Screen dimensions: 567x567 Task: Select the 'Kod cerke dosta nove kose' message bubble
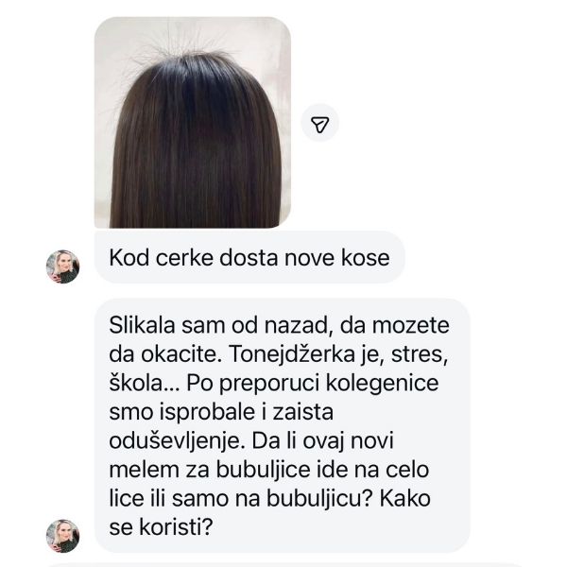coord(249,257)
